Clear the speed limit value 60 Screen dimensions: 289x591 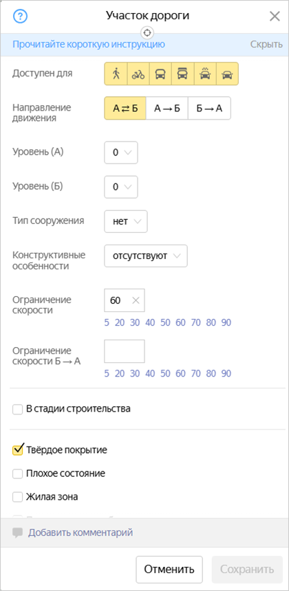tap(136, 300)
